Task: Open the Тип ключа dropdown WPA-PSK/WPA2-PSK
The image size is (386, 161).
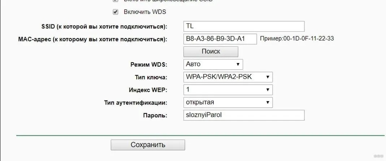Action: (x=228, y=77)
